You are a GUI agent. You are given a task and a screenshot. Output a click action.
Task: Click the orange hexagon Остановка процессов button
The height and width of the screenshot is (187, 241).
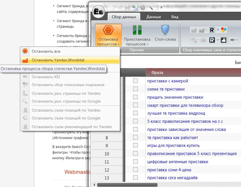(x=108, y=35)
